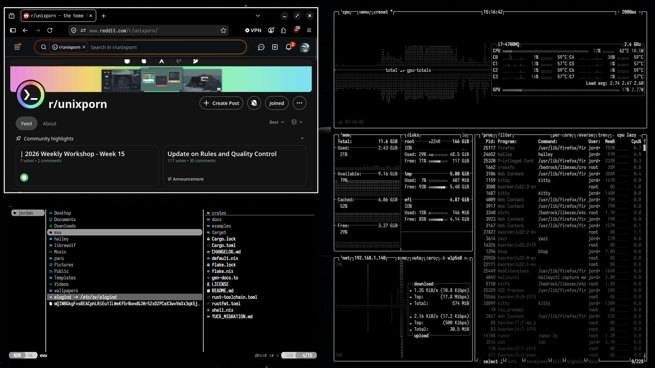The image size is (655, 368).
Task: Go back using the browser back arrow
Action: click(x=25, y=31)
